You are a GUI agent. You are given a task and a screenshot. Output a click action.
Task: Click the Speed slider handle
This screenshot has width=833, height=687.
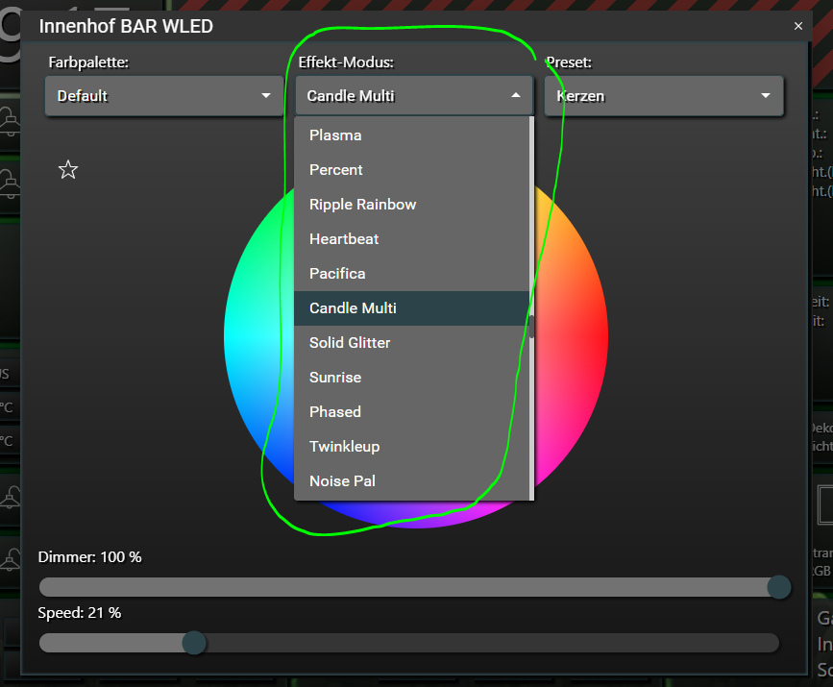194,643
